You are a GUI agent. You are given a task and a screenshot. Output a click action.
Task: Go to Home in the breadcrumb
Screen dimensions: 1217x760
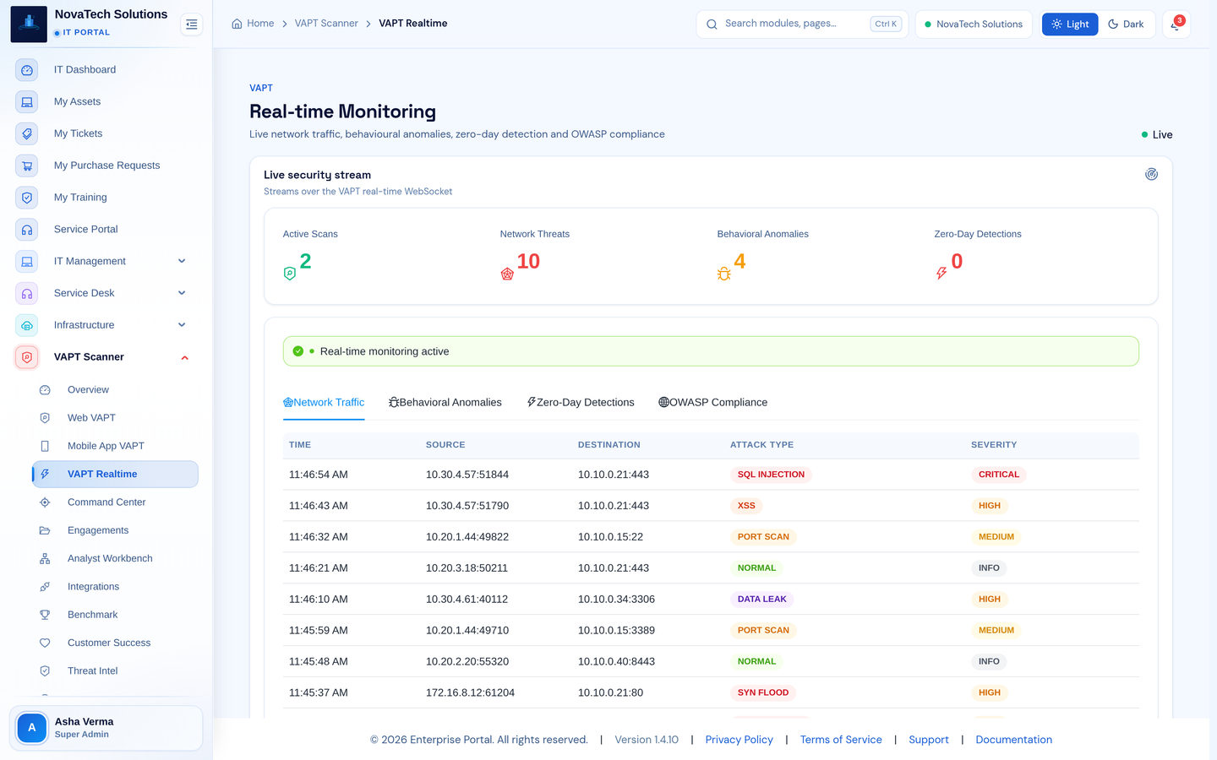254,24
